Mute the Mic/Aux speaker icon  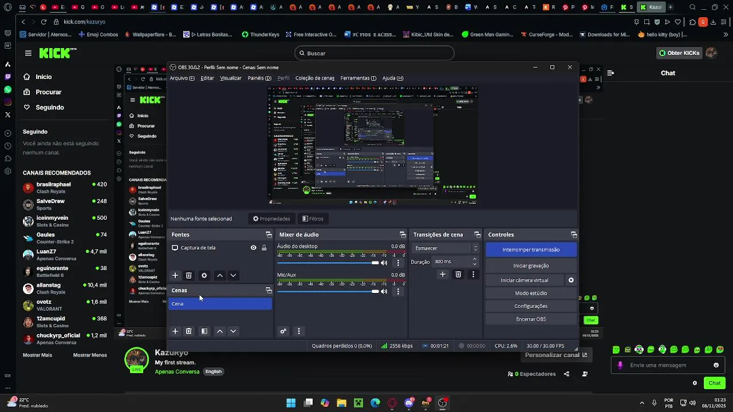click(x=384, y=291)
